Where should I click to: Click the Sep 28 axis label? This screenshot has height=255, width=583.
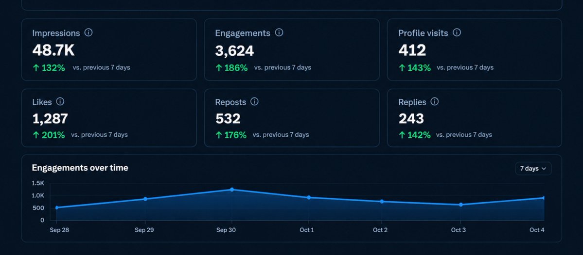[x=59, y=230]
